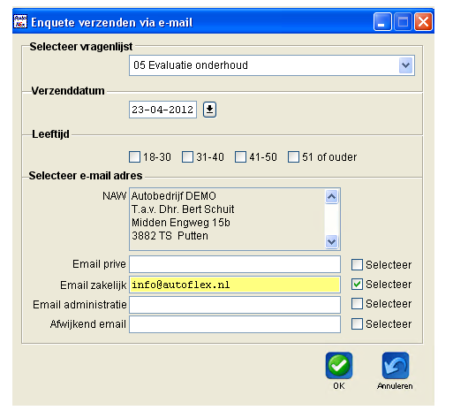Untick Selecteer for Email zakelijk

(x=357, y=285)
